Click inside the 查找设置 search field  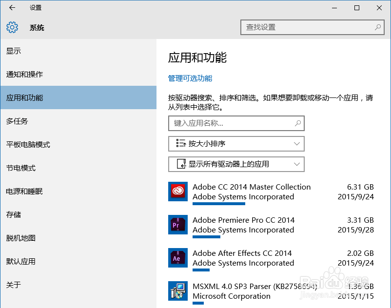click(312, 27)
